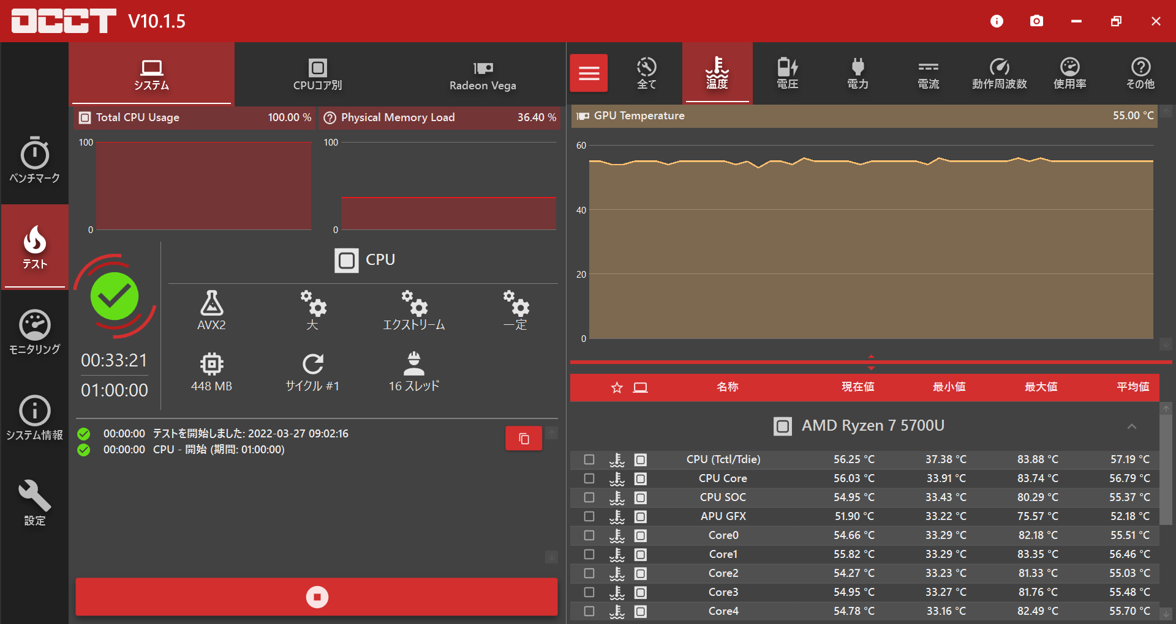This screenshot has width=1176, height=624.
Task: Toggle graph icon for CPU SOC row
Action: click(617, 497)
